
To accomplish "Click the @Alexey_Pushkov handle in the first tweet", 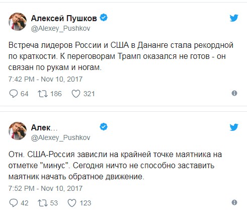I will pos(60,28).
